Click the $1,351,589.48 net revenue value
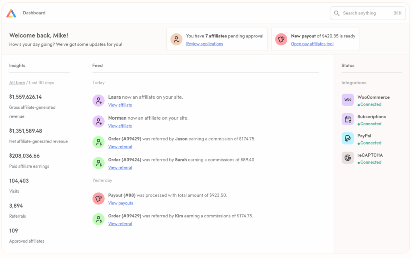412x258 pixels. pyautogui.click(x=26, y=131)
